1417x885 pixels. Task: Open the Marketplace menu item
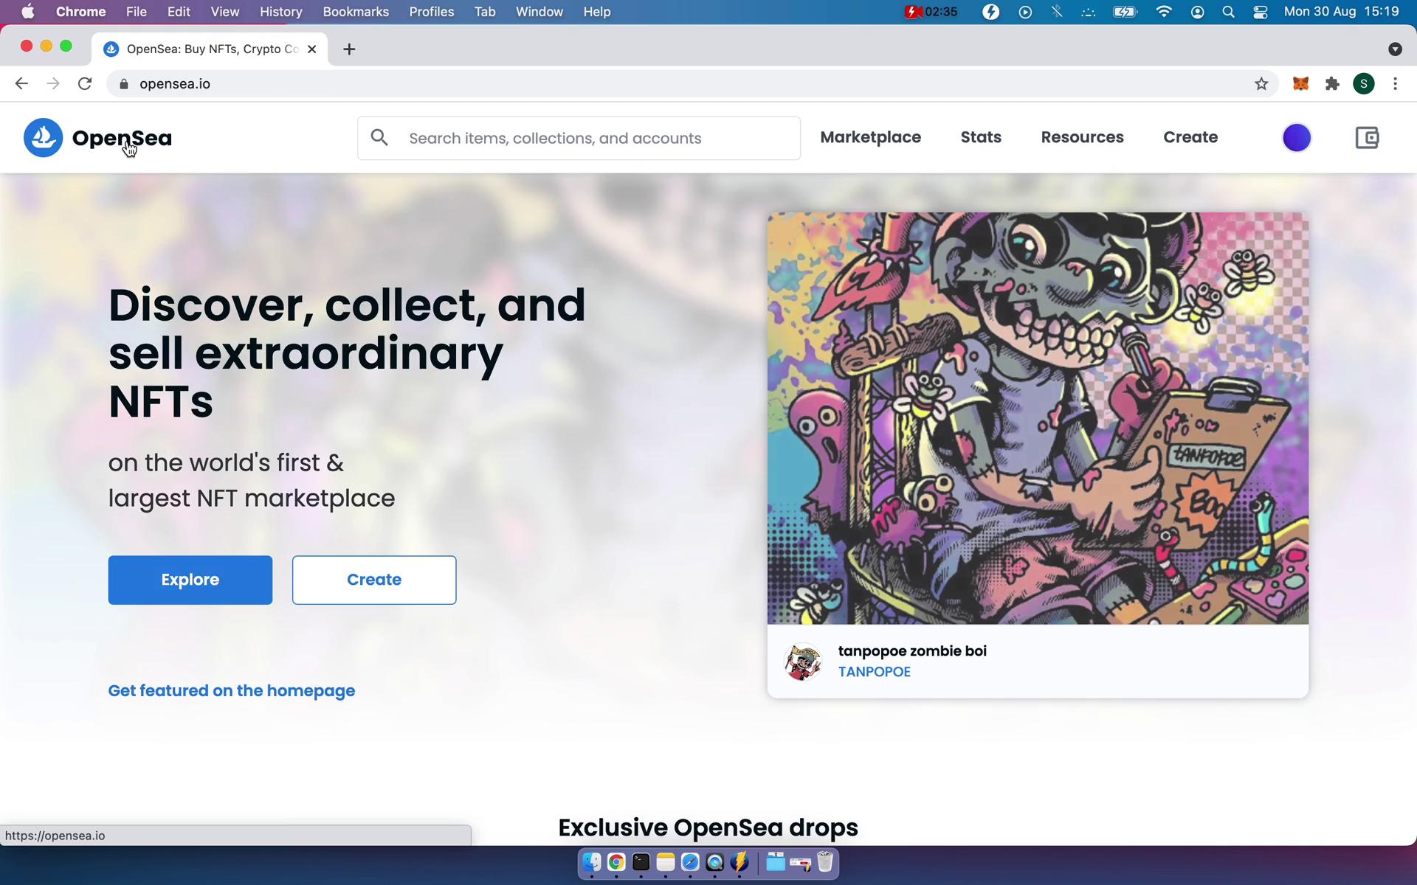click(x=870, y=136)
